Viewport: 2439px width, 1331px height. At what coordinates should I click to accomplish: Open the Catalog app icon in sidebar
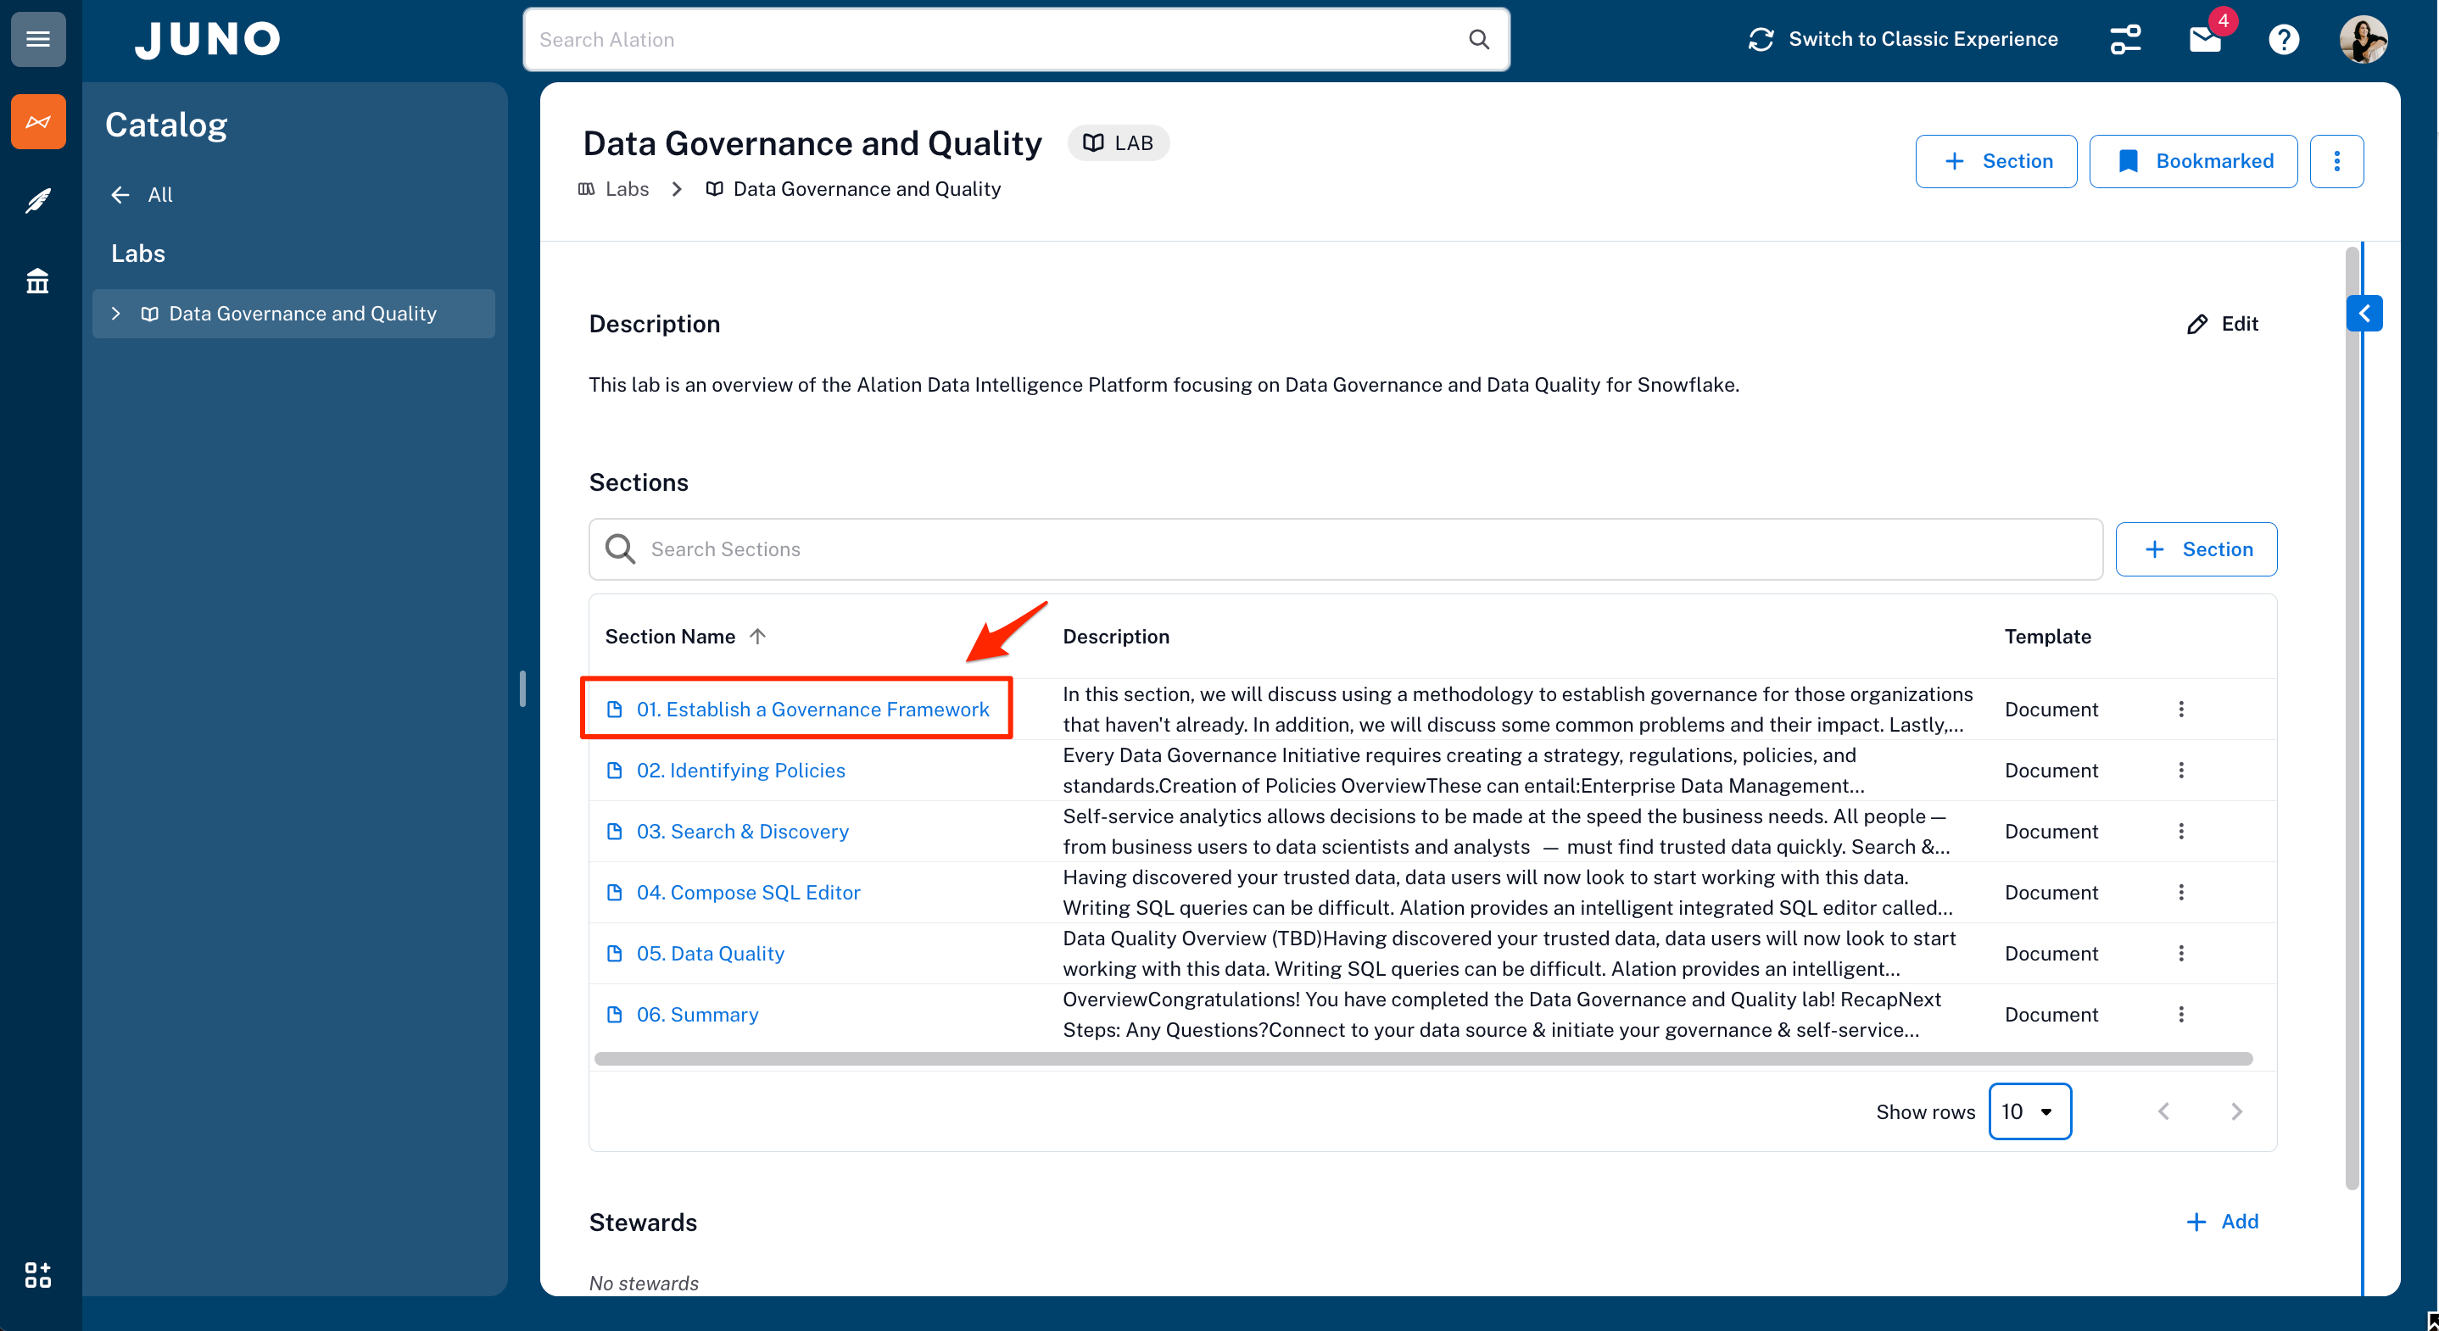(x=38, y=121)
